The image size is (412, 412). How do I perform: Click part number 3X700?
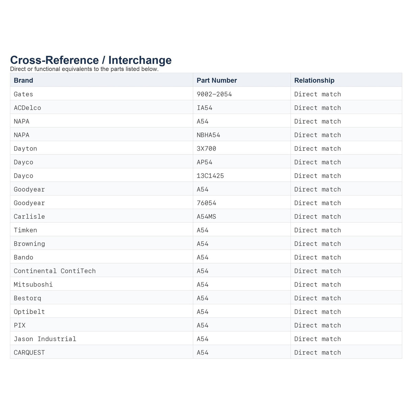click(206, 149)
